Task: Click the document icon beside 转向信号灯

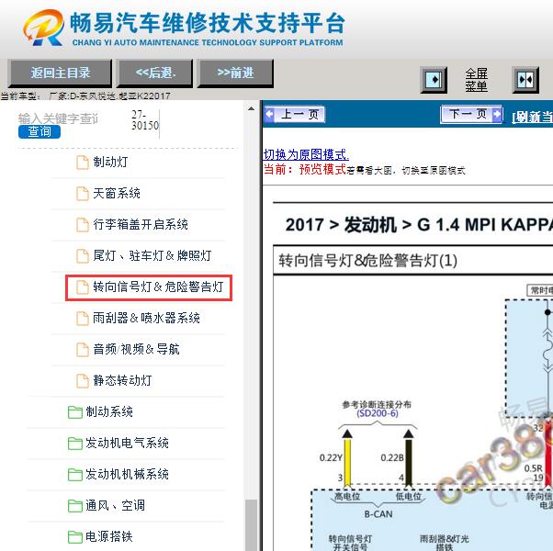Action: click(83, 287)
